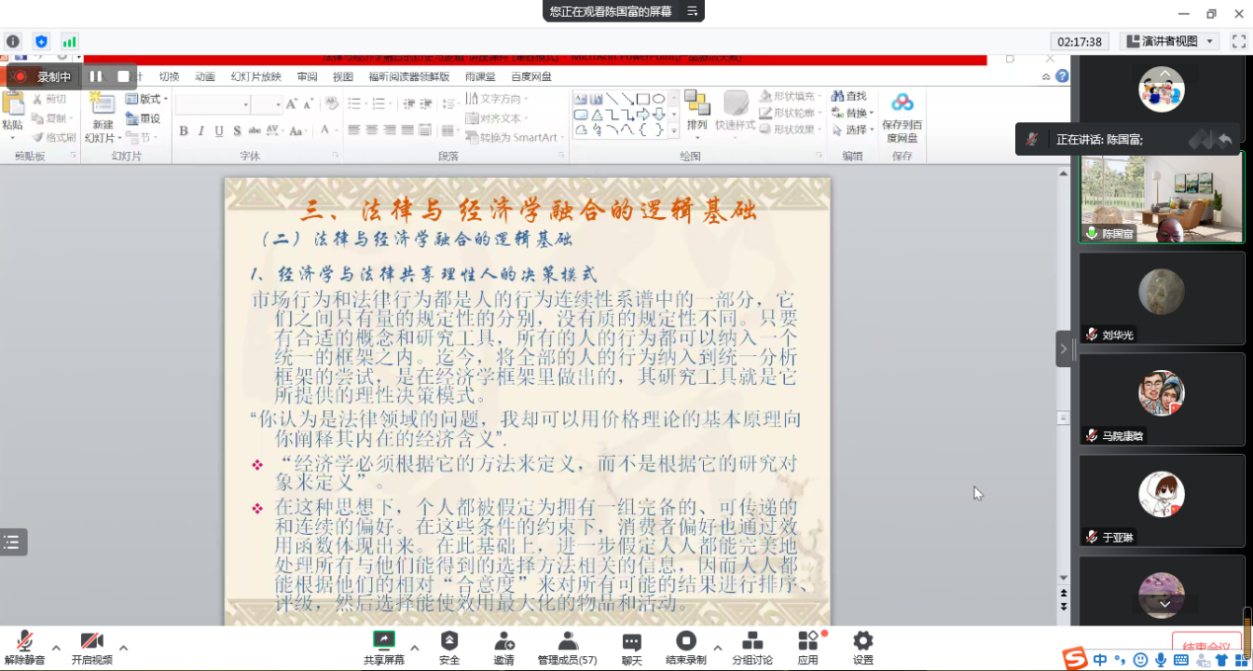1253x671 pixels.
Task: Click the Invite (邀请) icon
Action: point(504,646)
